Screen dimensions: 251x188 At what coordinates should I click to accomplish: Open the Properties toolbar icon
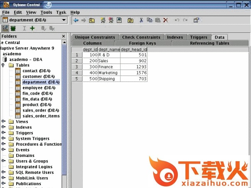(x=196, y=20)
